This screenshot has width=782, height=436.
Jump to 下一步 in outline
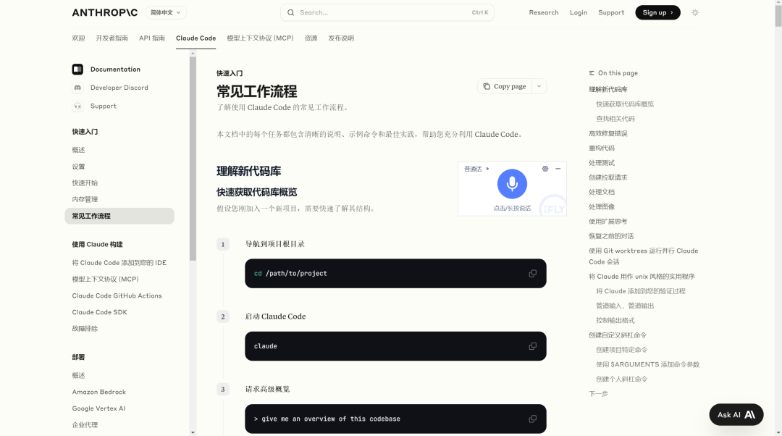598,394
